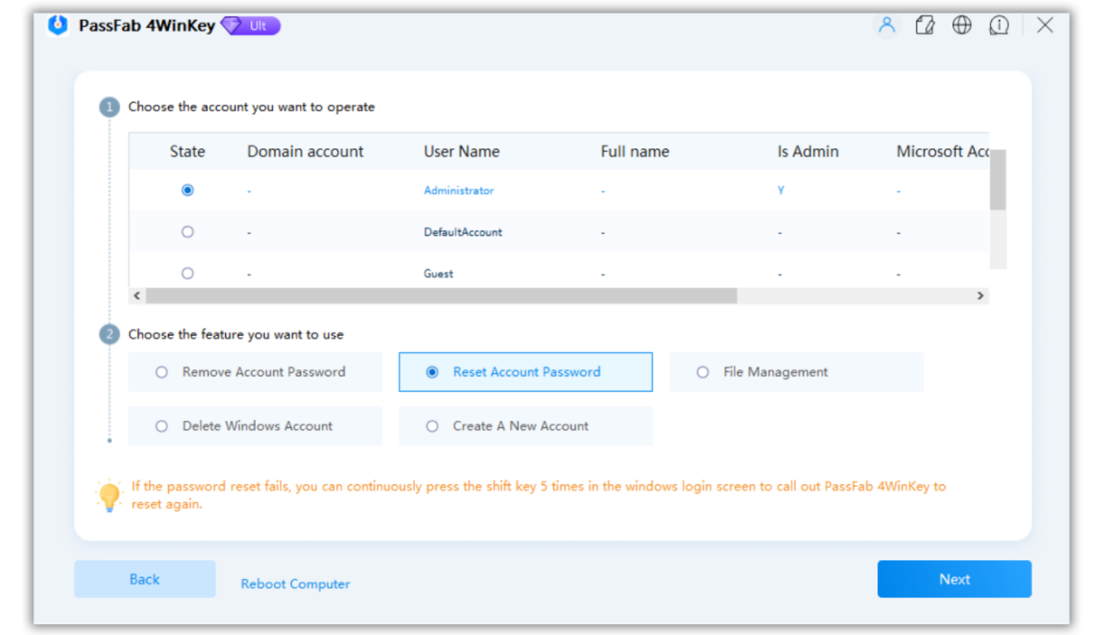1104x635 pixels.
Task: Click the Ult diamond edition badge
Action: 251,26
